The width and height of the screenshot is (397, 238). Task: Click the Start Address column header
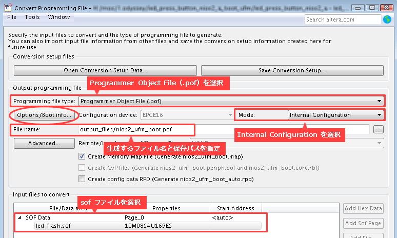tap(236, 208)
